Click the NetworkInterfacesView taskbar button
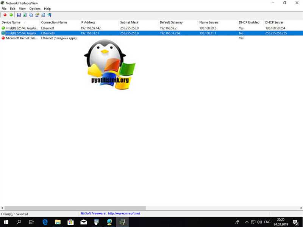 click(122, 222)
